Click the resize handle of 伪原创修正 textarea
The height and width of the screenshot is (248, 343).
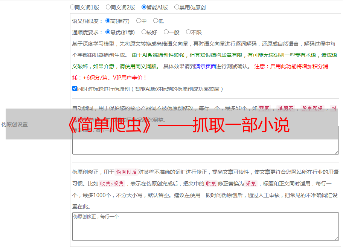click(x=337, y=239)
